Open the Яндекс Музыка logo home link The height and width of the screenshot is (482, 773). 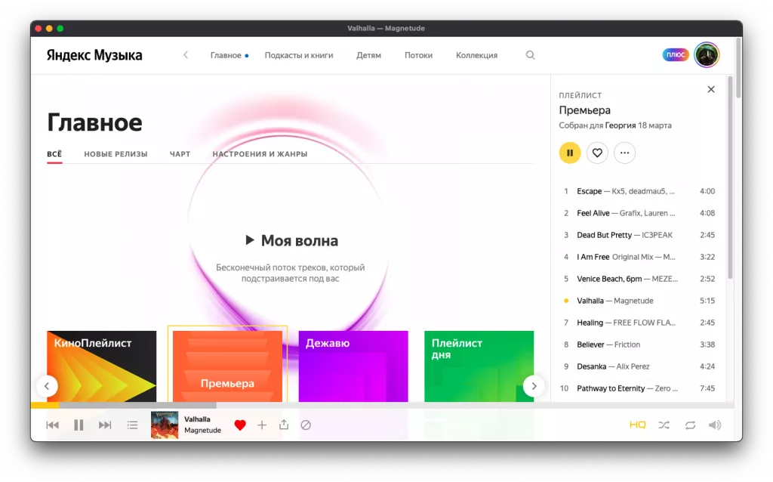[x=94, y=55]
